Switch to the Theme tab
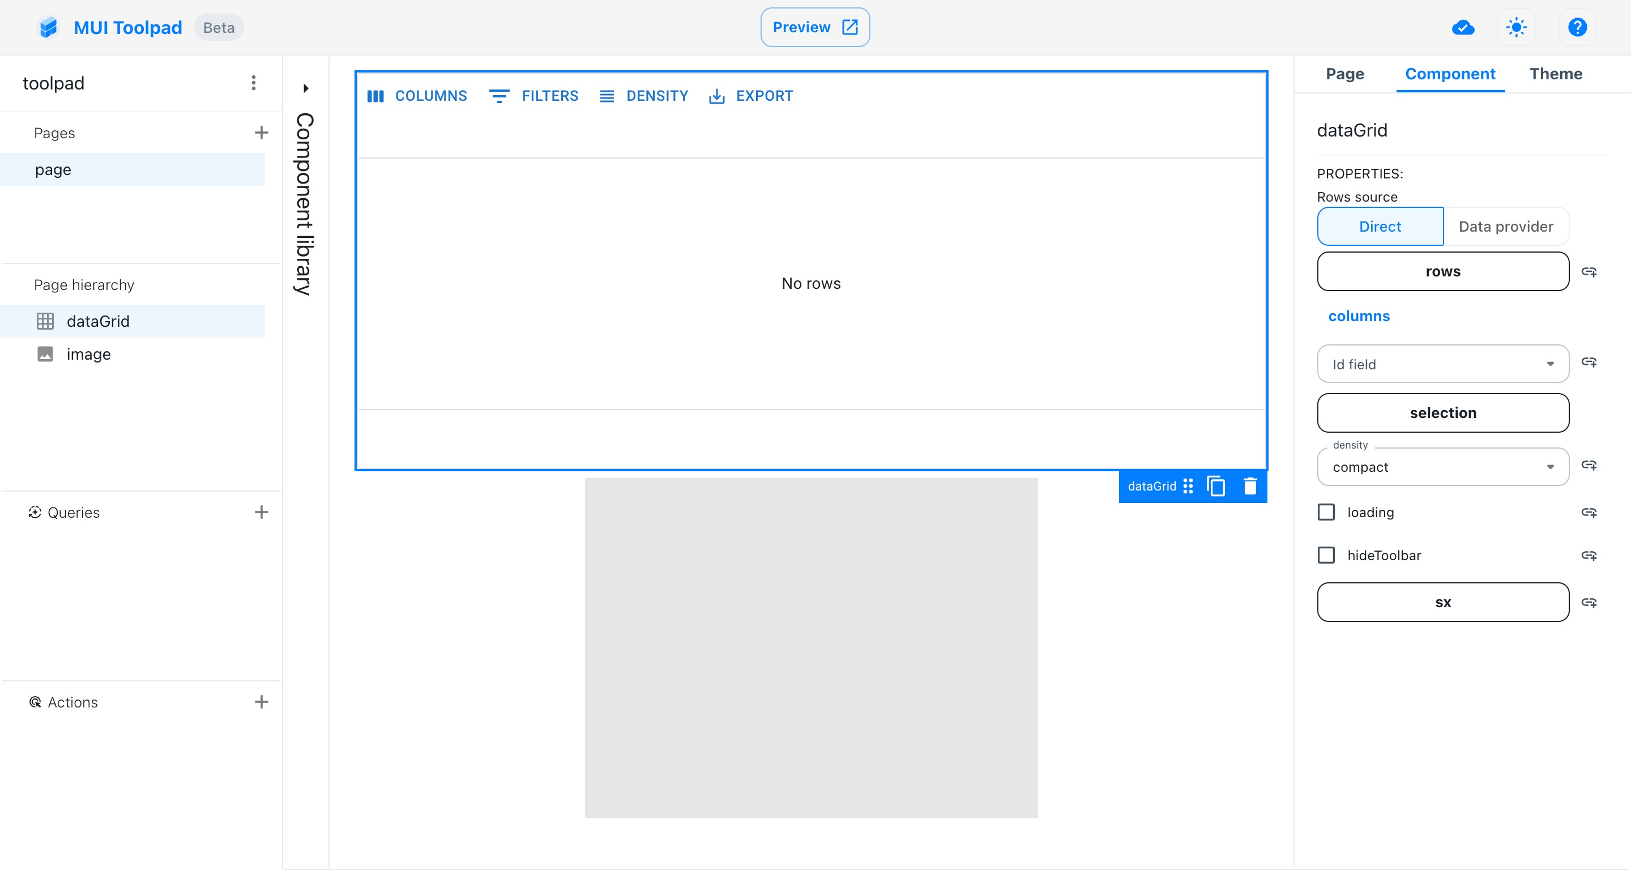Viewport: 1631px width, 870px height. pyautogui.click(x=1556, y=74)
